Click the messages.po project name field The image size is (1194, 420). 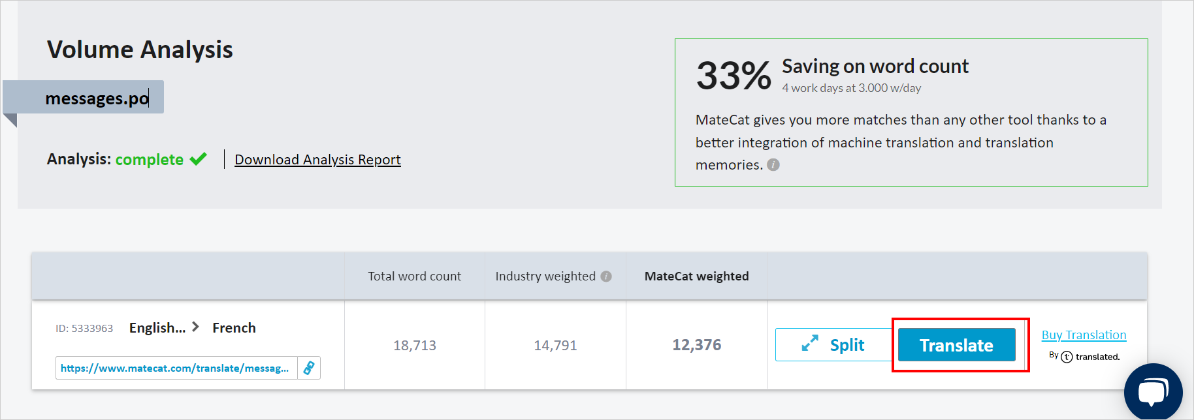97,98
